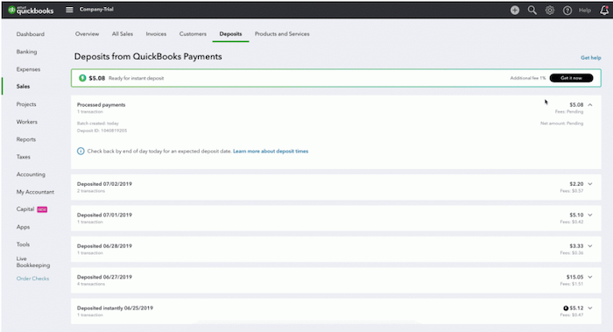Image resolution: width=613 pixels, height=332 pixels.
Task: Click the $15.05 deposit amount
Action: pos(574,277)
